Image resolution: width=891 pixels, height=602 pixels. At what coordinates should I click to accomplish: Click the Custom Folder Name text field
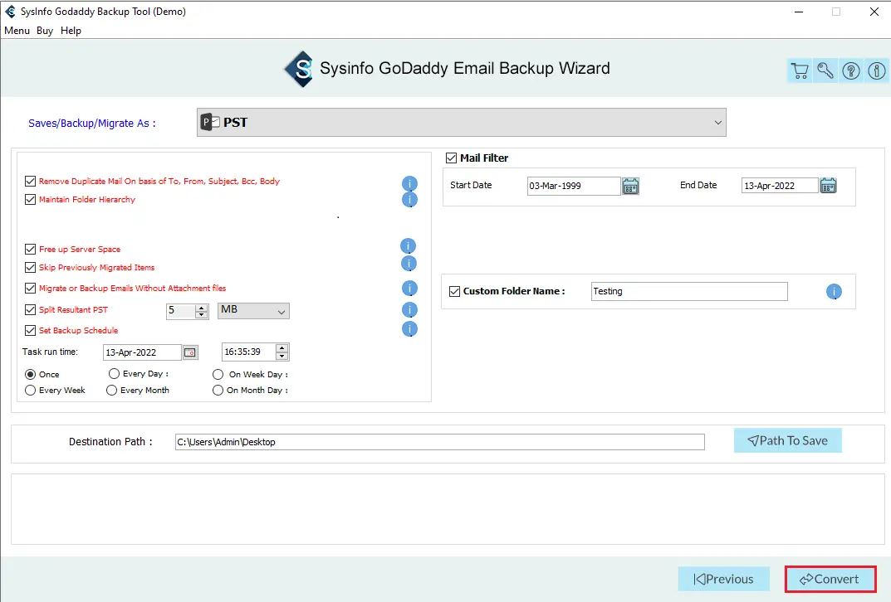(688, 292)
